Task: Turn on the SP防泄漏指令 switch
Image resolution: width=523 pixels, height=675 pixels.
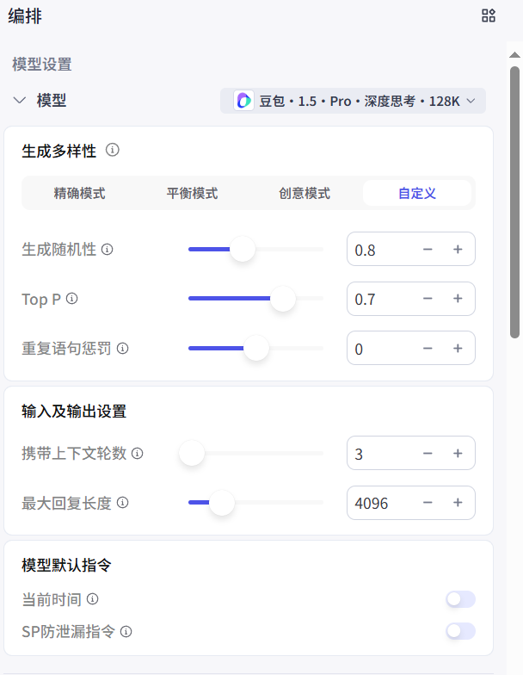Action: point(460,632)
